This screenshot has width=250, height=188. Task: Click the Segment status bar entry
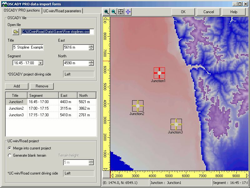click(230, 183)
